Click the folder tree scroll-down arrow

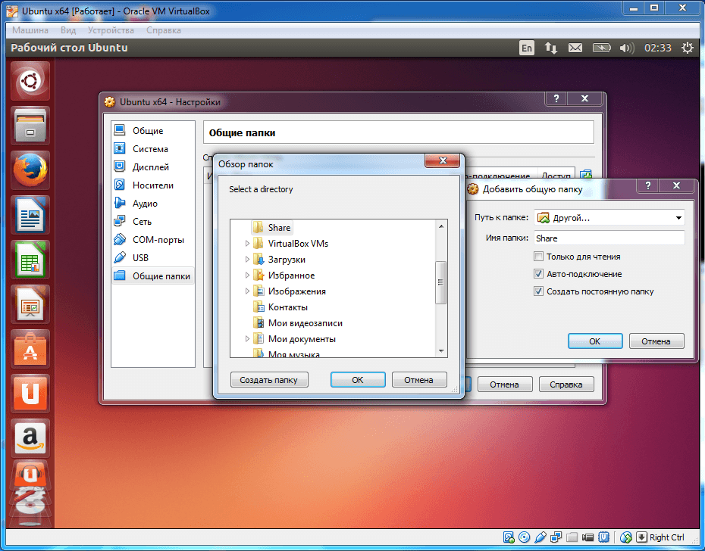[x=441, y=351]
